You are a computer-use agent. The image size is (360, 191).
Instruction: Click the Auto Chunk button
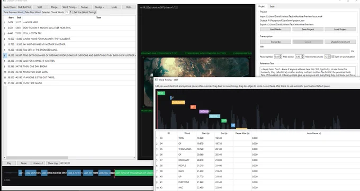tap(10, 7)
